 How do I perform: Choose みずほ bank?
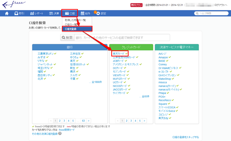[x=41, y=57]
